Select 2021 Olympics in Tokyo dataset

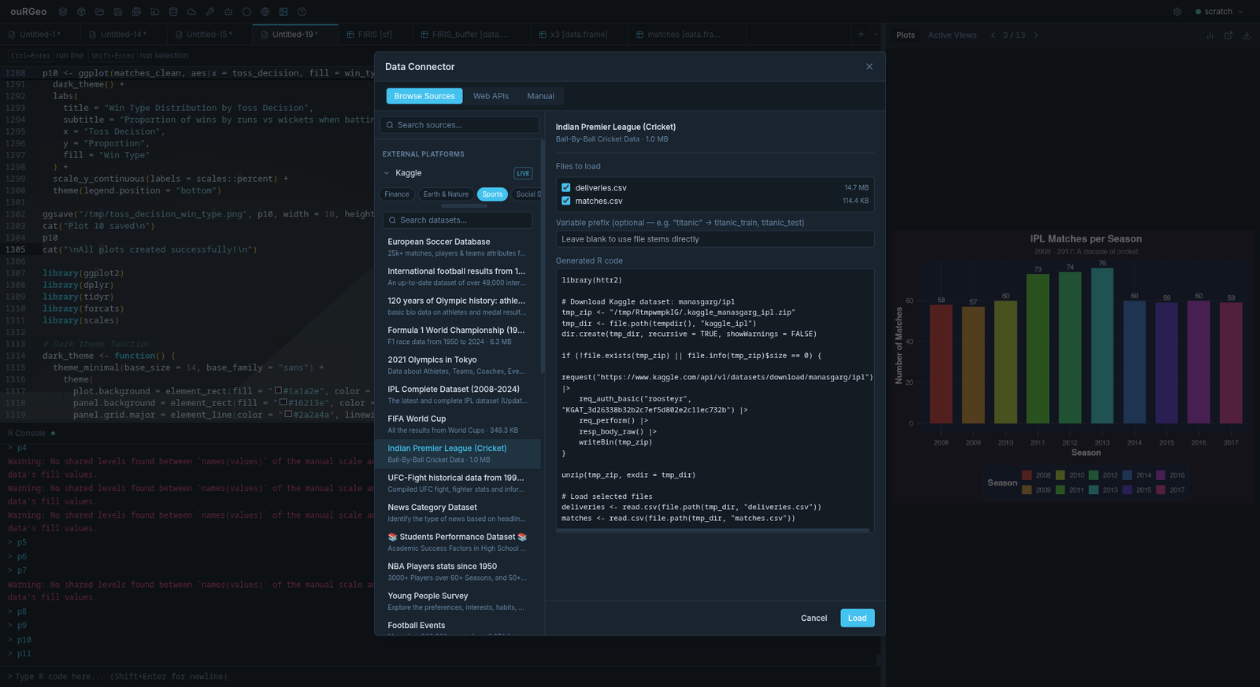click(458, 365)
